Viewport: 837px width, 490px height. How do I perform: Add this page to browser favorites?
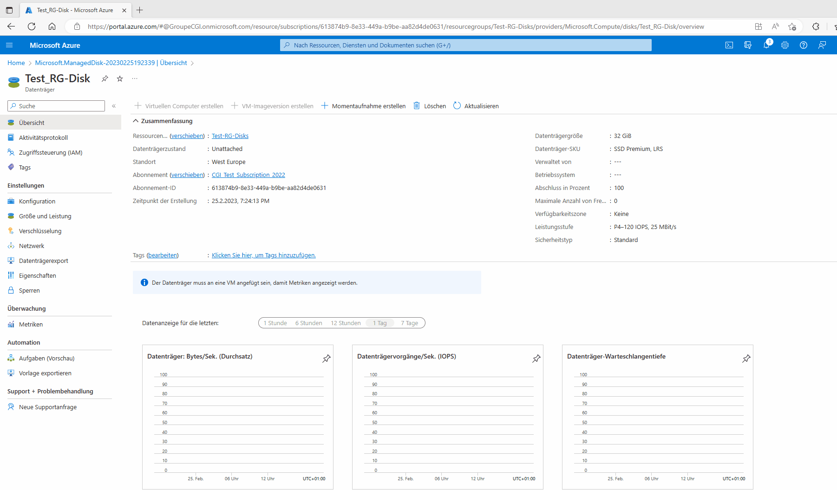792,26
